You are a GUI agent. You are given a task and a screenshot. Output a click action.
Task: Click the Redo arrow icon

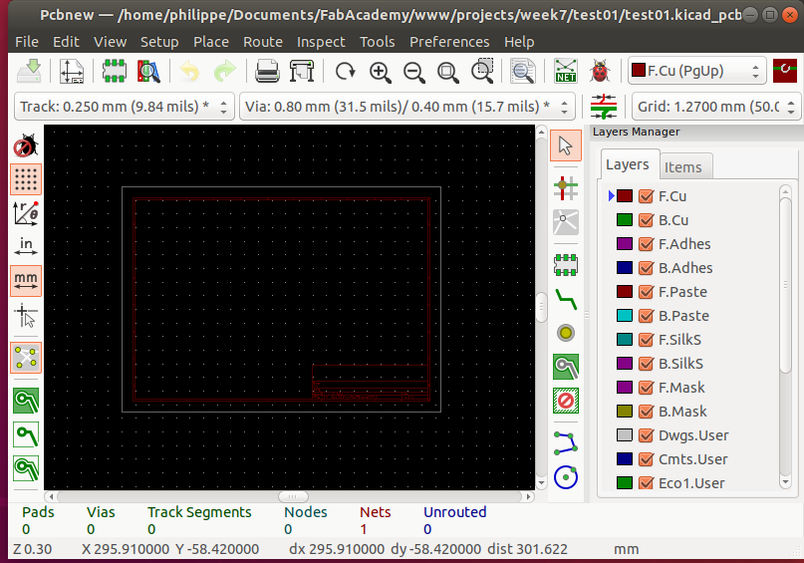(224, 71)
